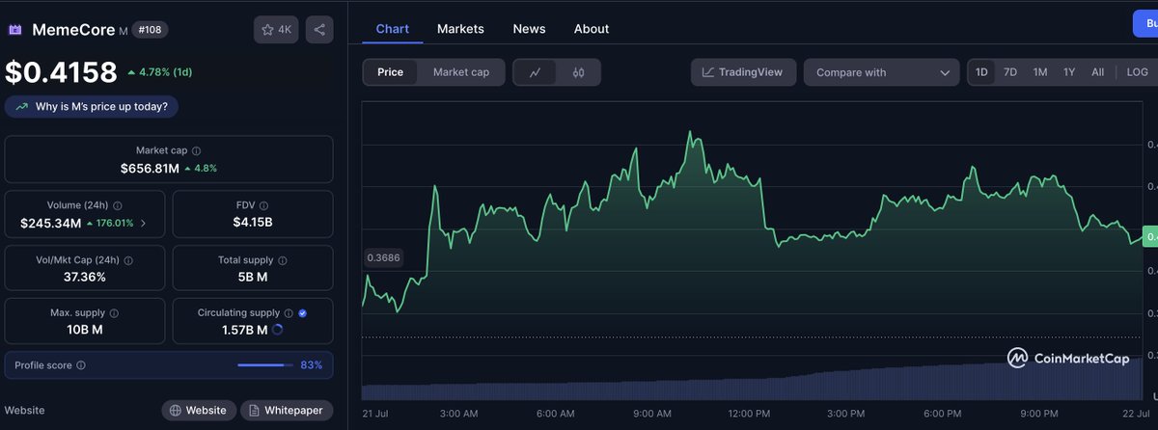Switch to the News tab
The height and width of the screenshot is (430, 1158).
[529, 29]
